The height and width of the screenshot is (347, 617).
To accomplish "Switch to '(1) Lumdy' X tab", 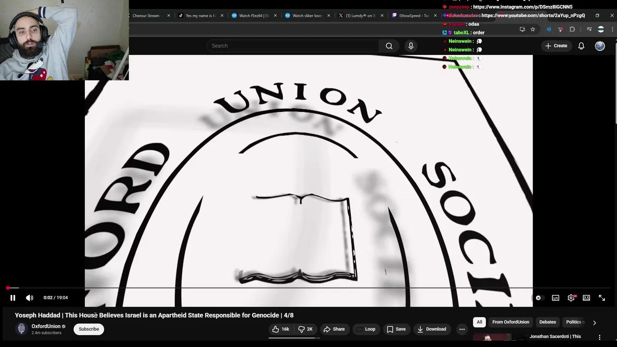I will [361, 15].
